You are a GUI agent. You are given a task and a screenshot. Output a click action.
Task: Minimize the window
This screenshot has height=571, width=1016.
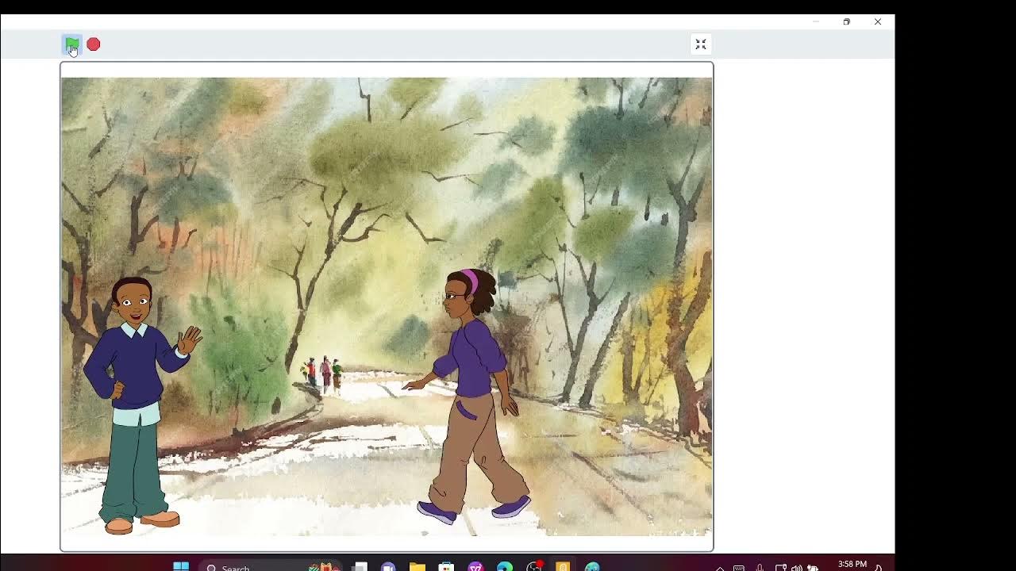[x=816, y=21]
